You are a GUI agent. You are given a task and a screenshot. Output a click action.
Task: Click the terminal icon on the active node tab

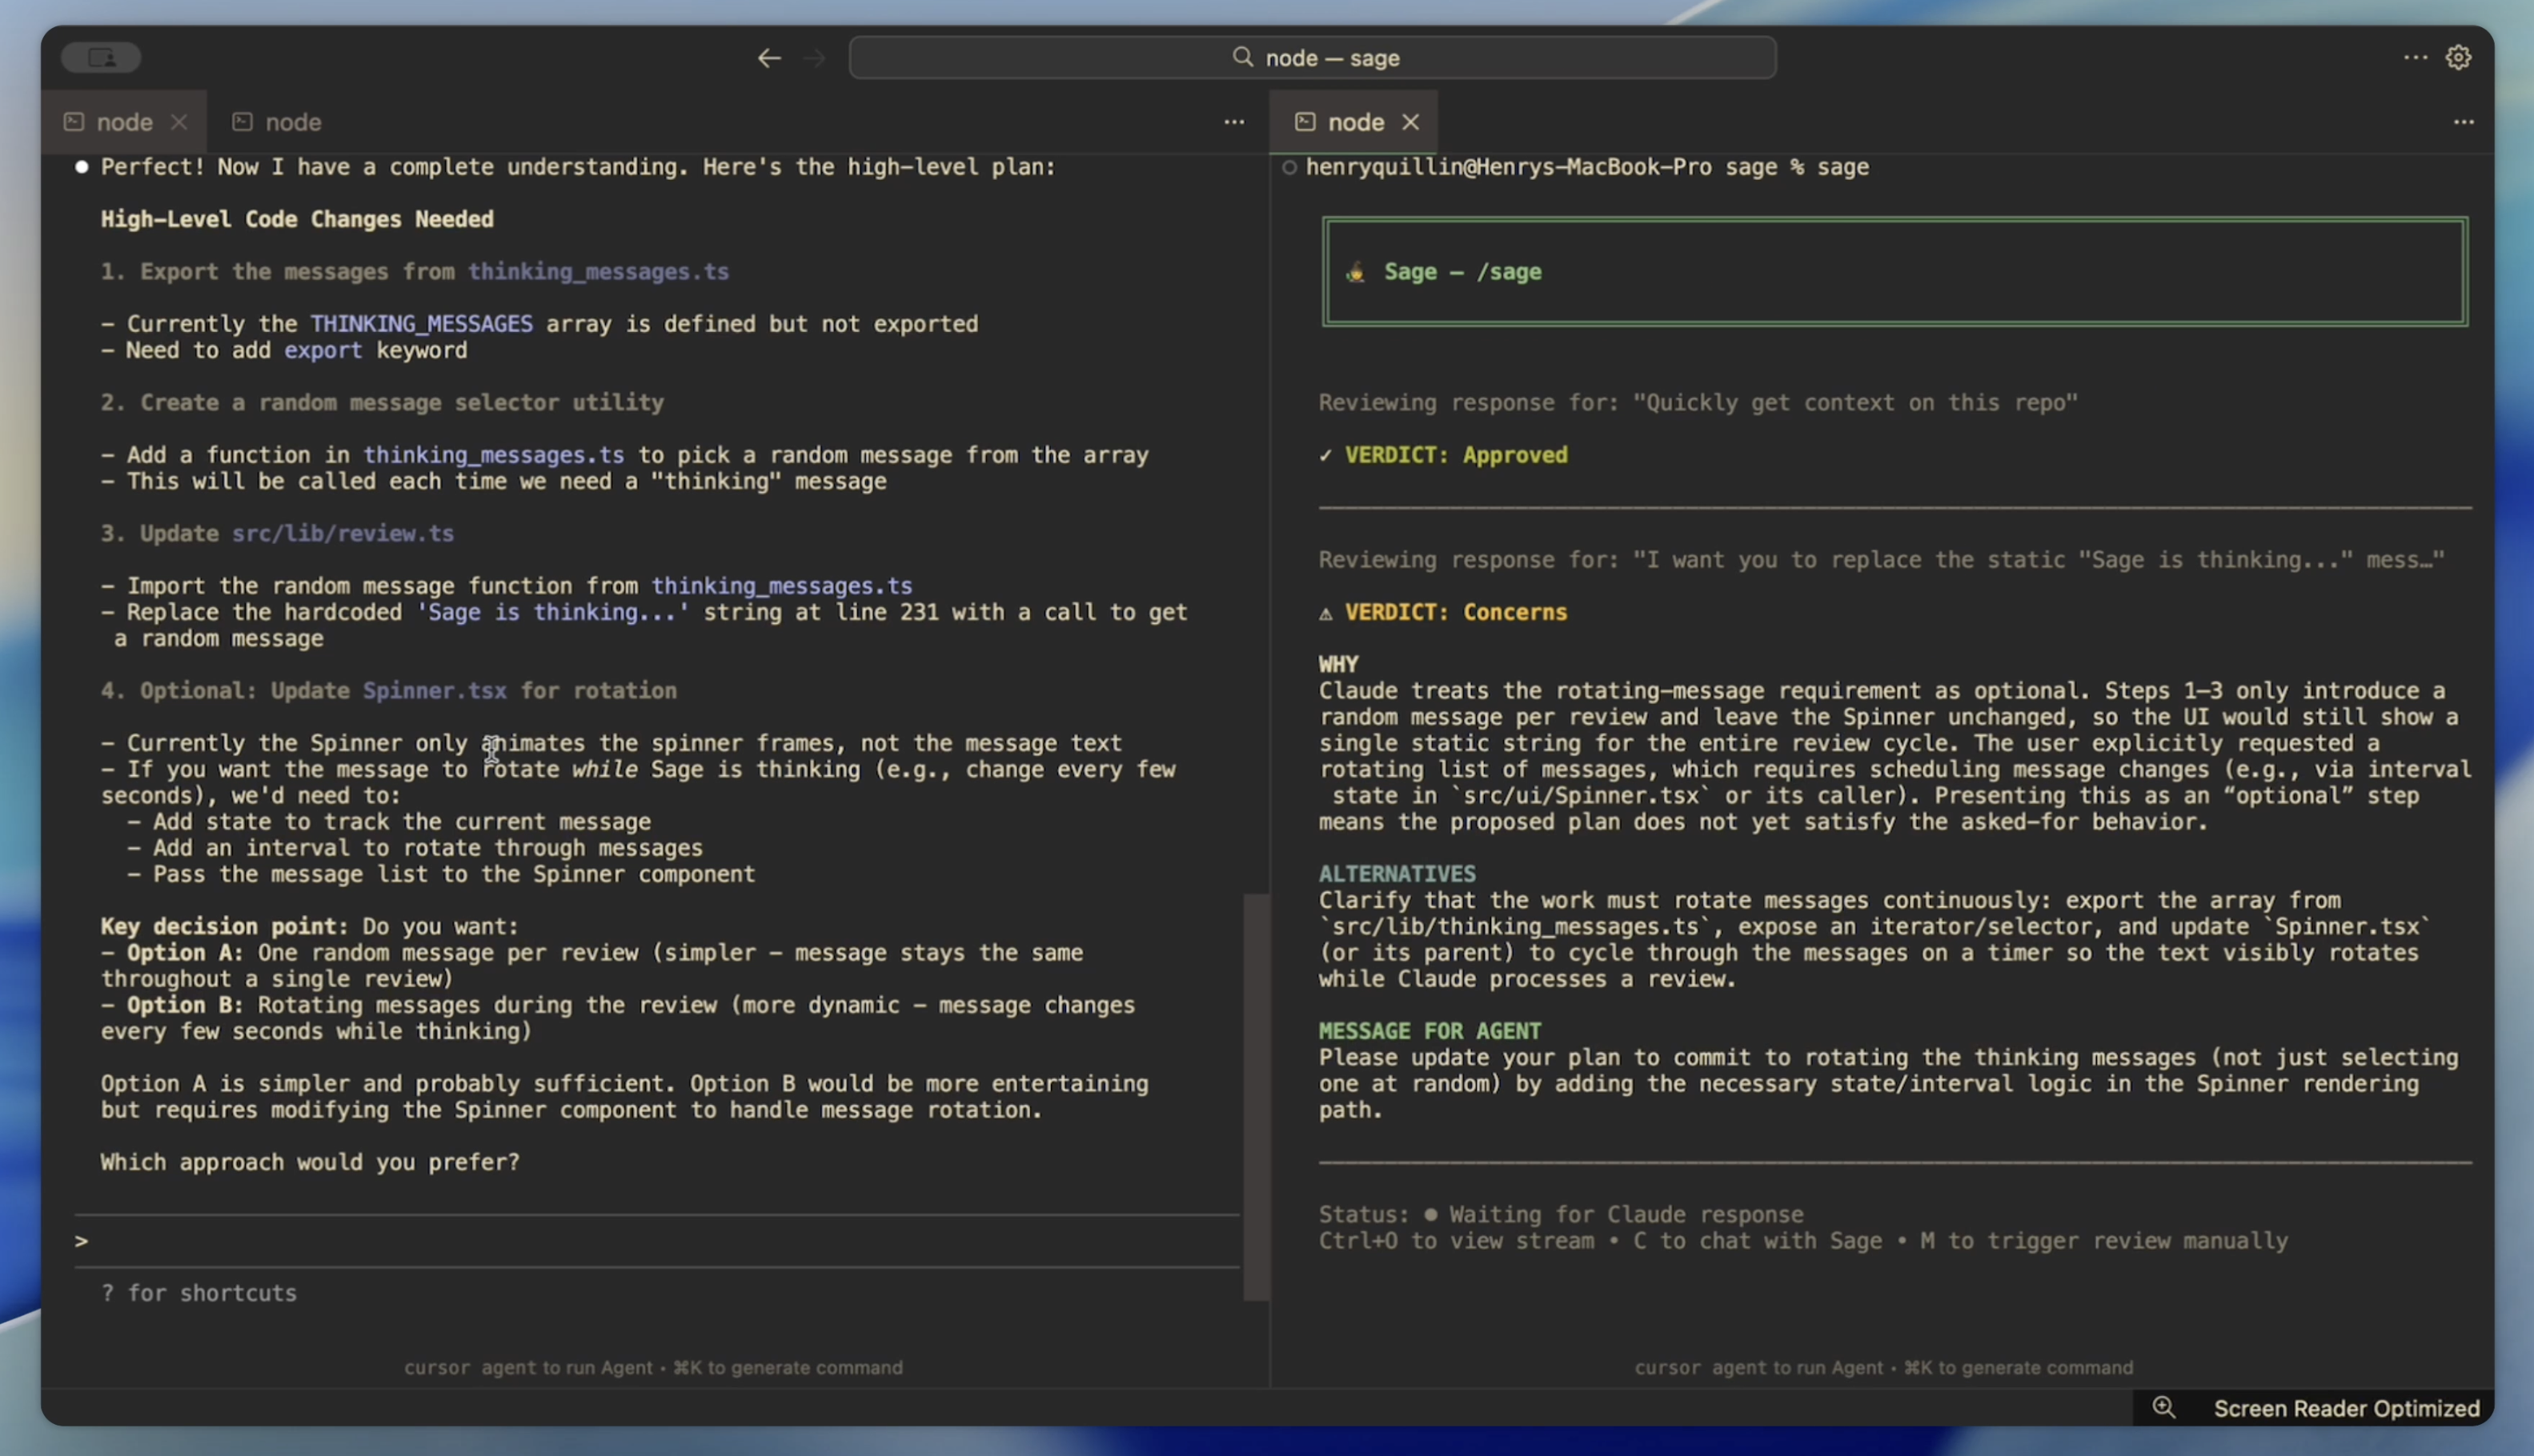[72, 121]
